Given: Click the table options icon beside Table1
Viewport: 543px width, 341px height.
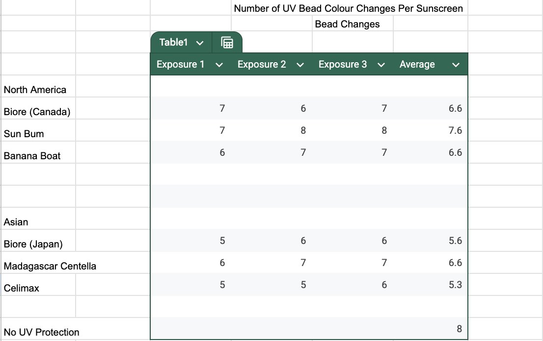Looking at the screenshot, I should pyautogui.click(x=227, y=43).
